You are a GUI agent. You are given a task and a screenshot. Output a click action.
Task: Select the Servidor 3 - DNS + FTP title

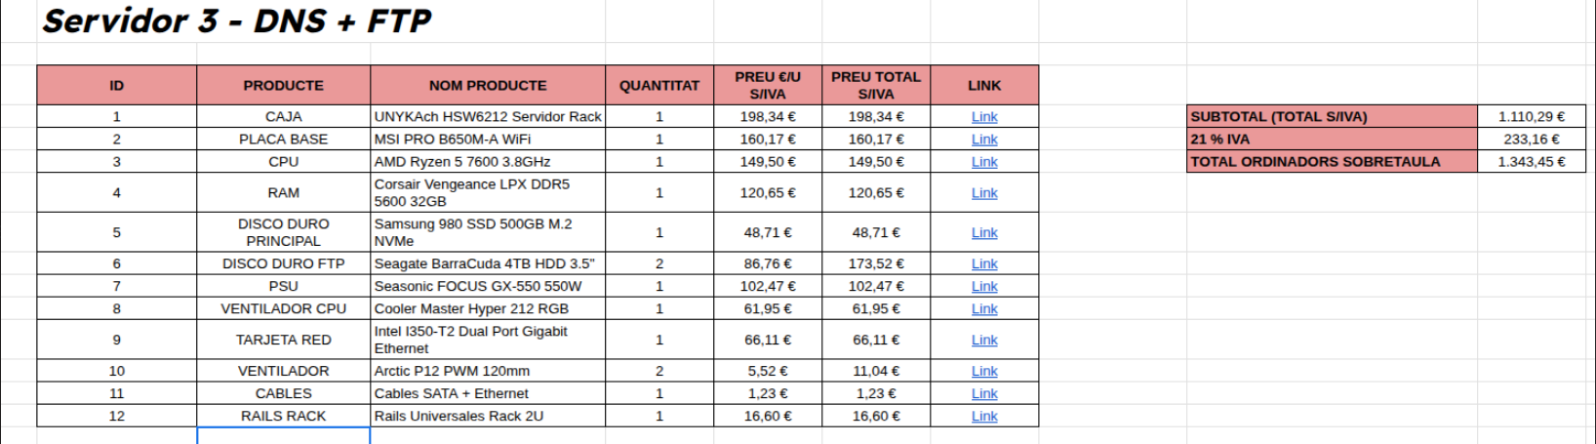coord(237,20)
